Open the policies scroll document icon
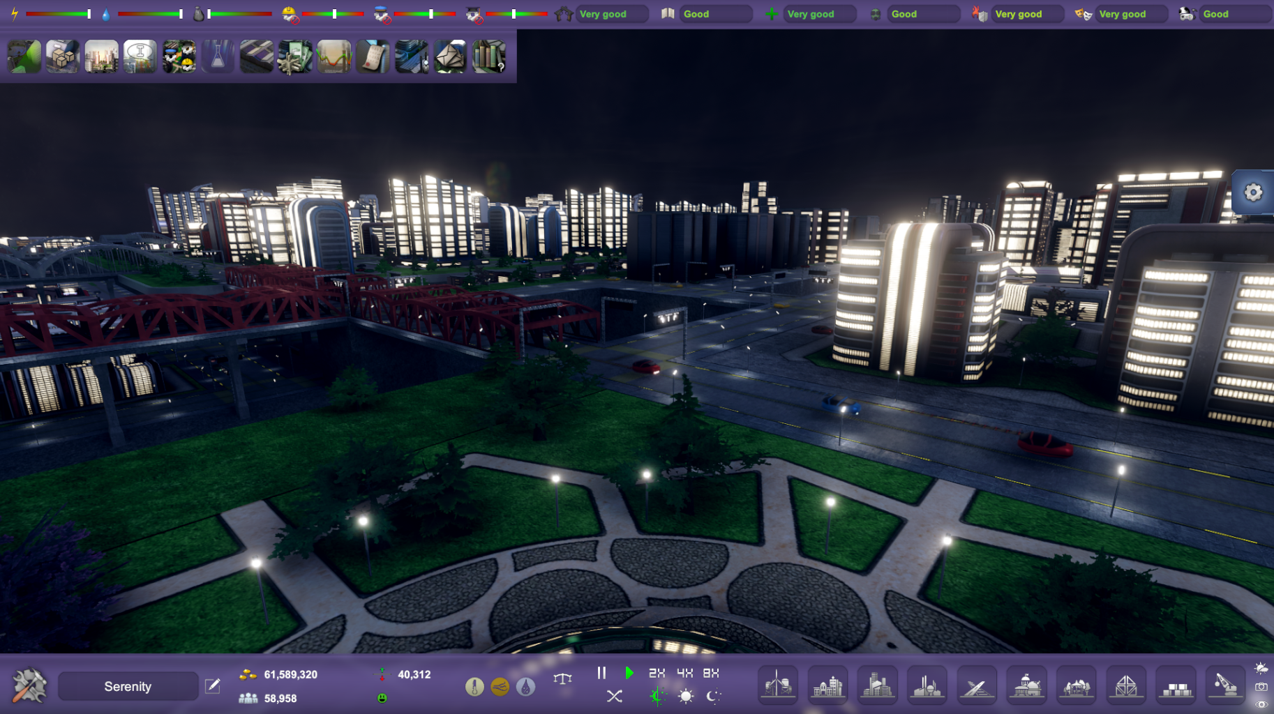 click(373, 56)
